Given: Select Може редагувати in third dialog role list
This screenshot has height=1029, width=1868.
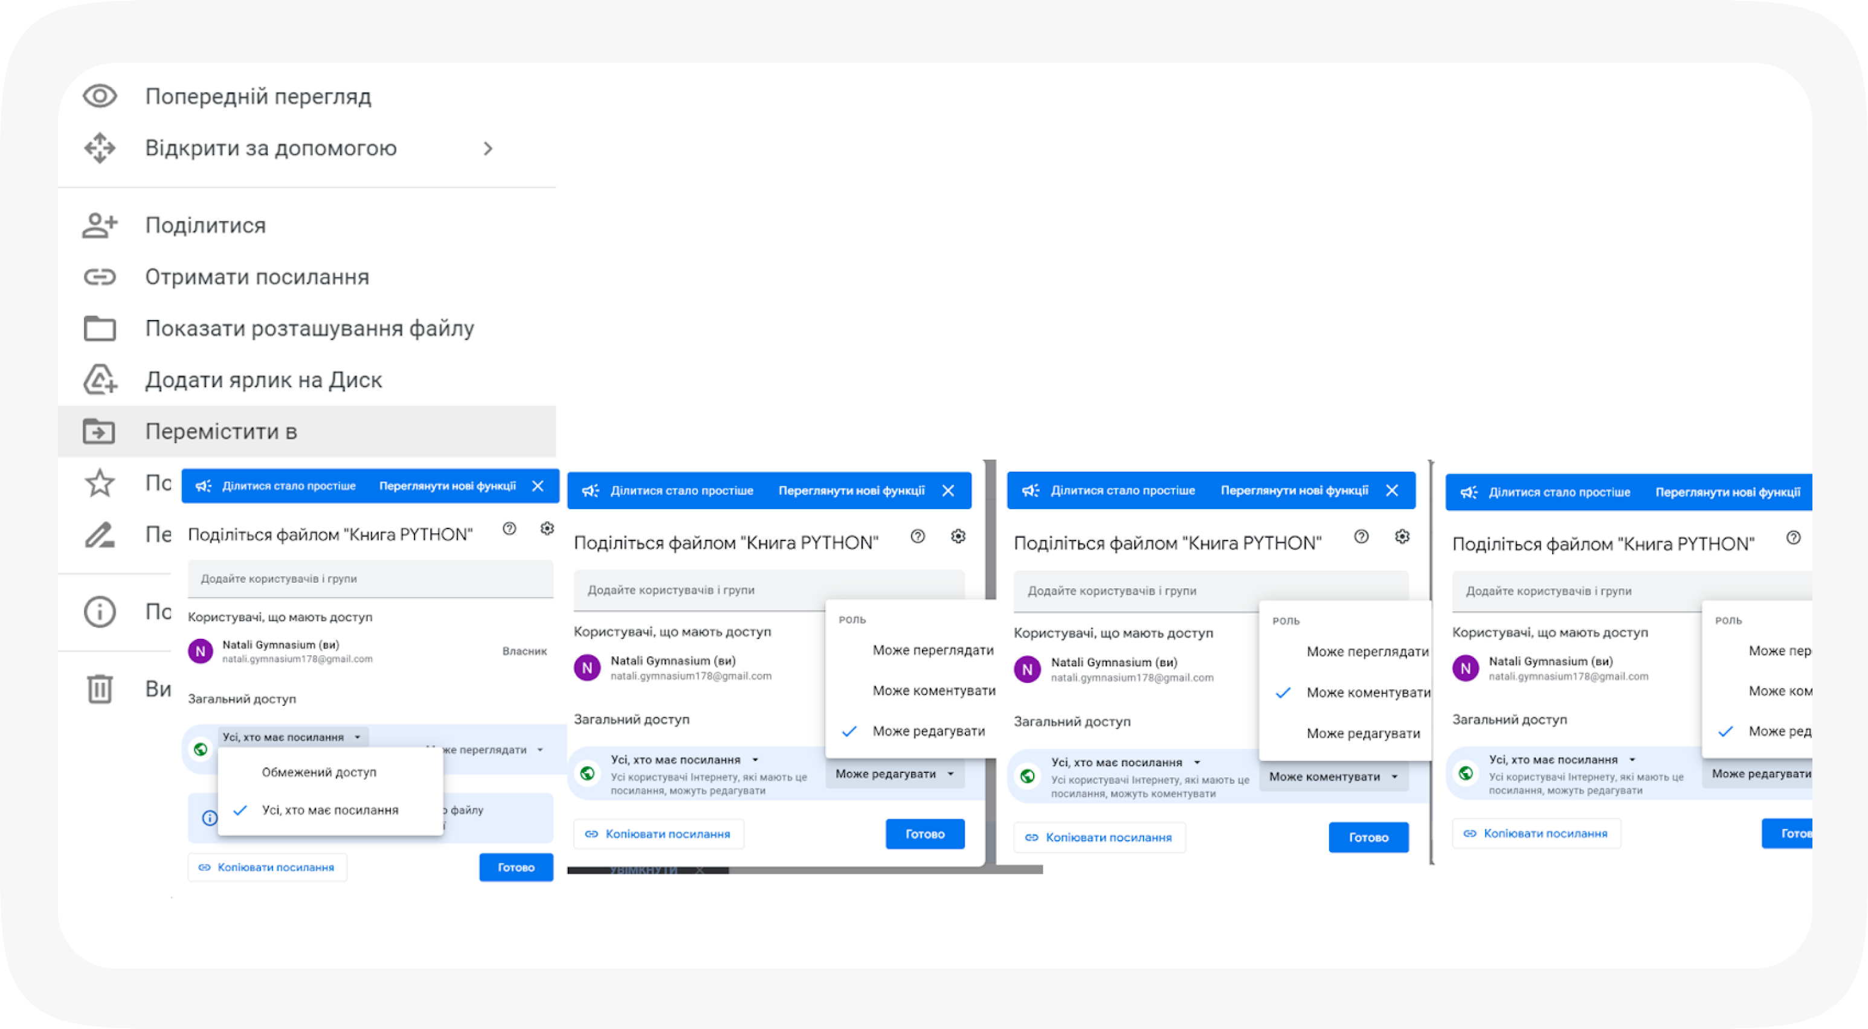Looking at the screenshot, I should (x=1362, y=733).
